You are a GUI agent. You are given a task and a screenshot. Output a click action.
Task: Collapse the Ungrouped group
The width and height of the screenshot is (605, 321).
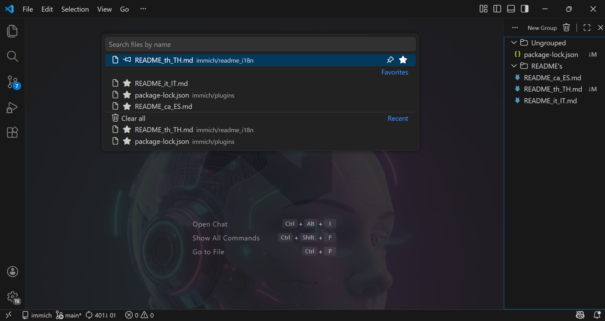pos(514,42)
